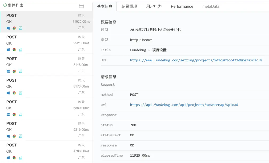Click Chrome icon in the 8148.00ms event row
This screenshot has height=163, width=269.
[x=14, y=71]
